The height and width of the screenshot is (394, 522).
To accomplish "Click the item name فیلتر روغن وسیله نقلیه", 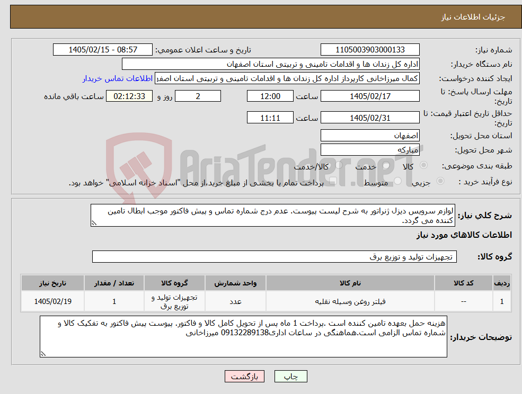I will [x=350, y=301].
